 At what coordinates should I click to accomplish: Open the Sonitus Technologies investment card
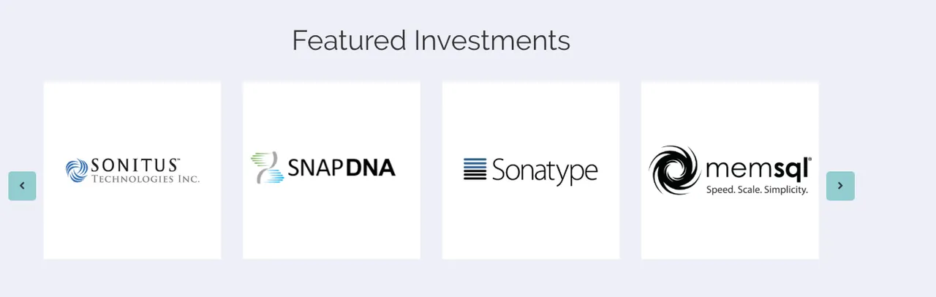pos(132,170)
